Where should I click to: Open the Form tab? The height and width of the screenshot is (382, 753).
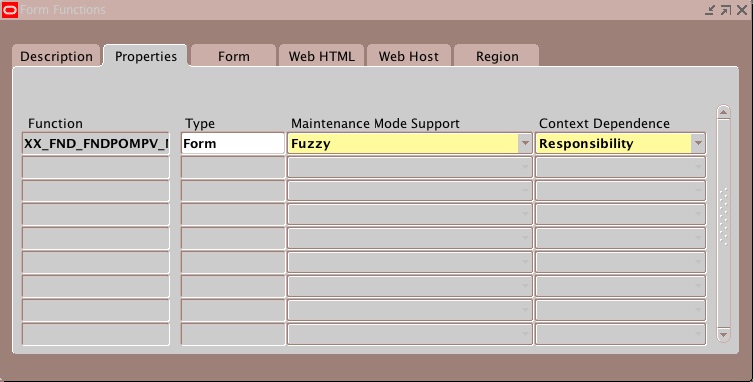[x=234, y=56]
